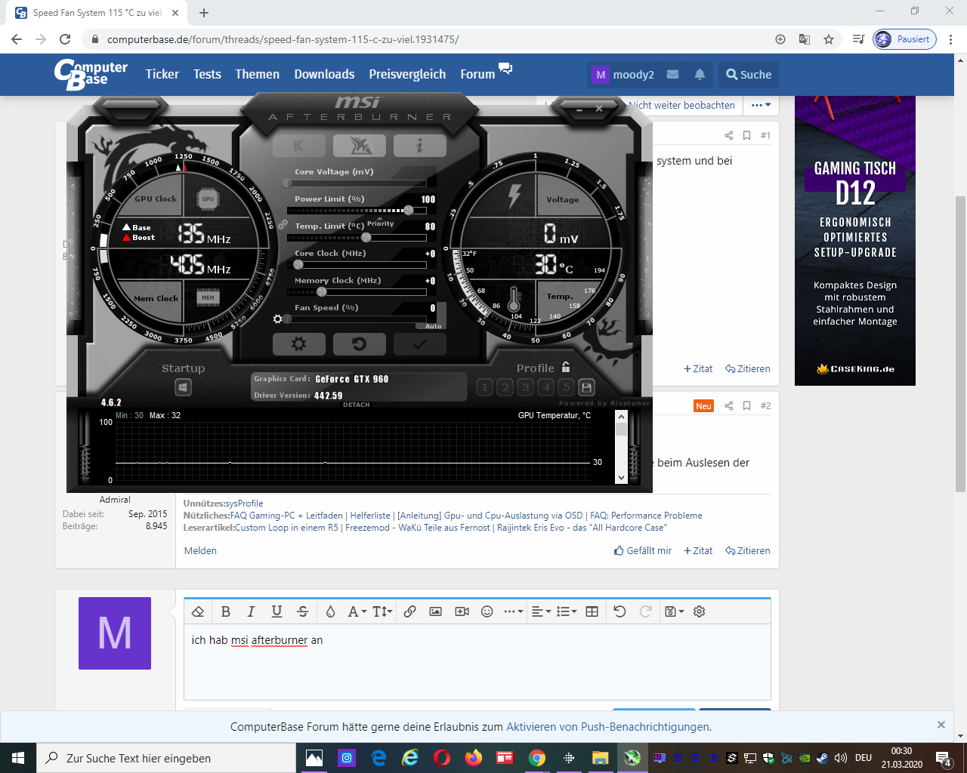Viewport: 967px width, 773px height.
Task: Open Tests in site navigation
Action: pos(207,74)
